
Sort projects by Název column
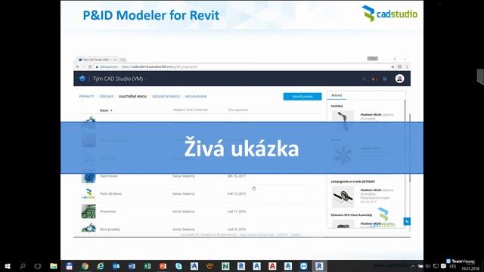click(x=106, y=110)
